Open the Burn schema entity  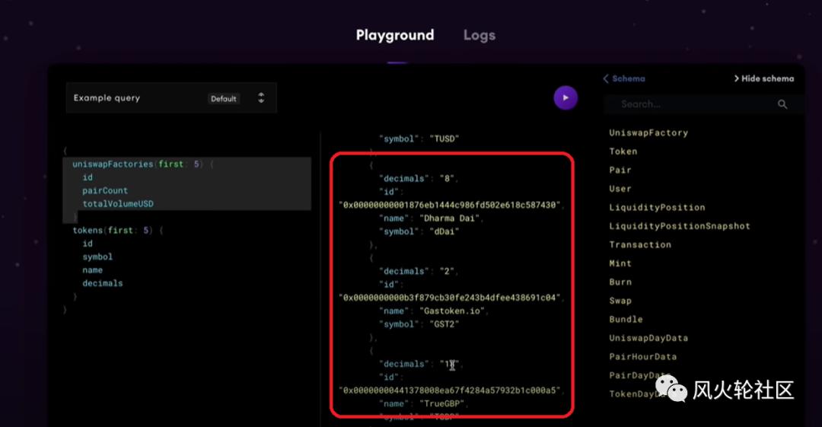[620, 282]
